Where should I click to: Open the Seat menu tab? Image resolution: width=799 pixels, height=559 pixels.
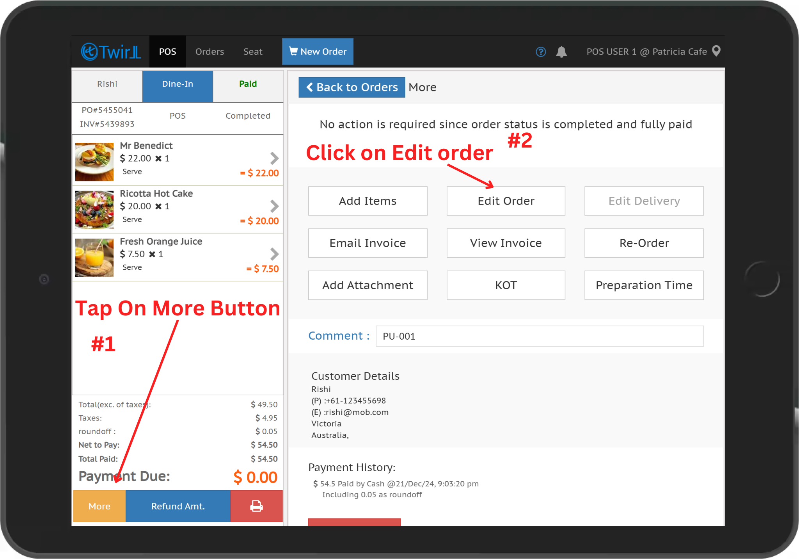coord(253,52)
